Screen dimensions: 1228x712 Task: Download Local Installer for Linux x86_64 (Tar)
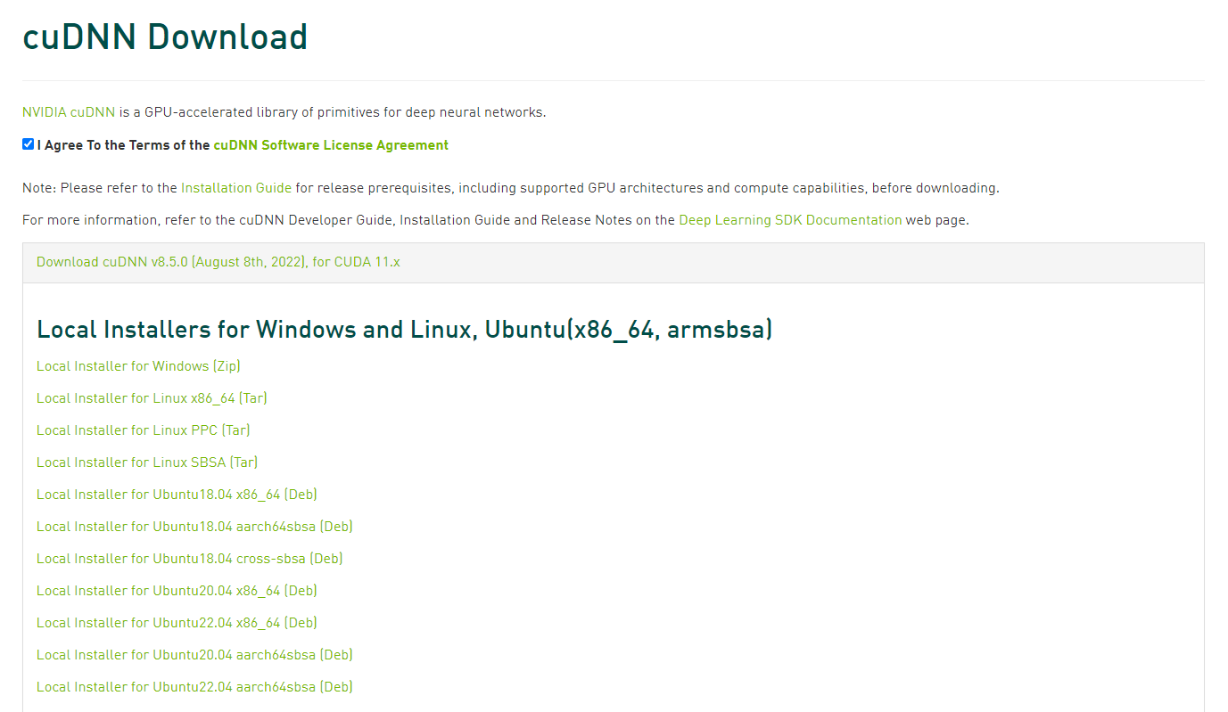tap(152, 398)
